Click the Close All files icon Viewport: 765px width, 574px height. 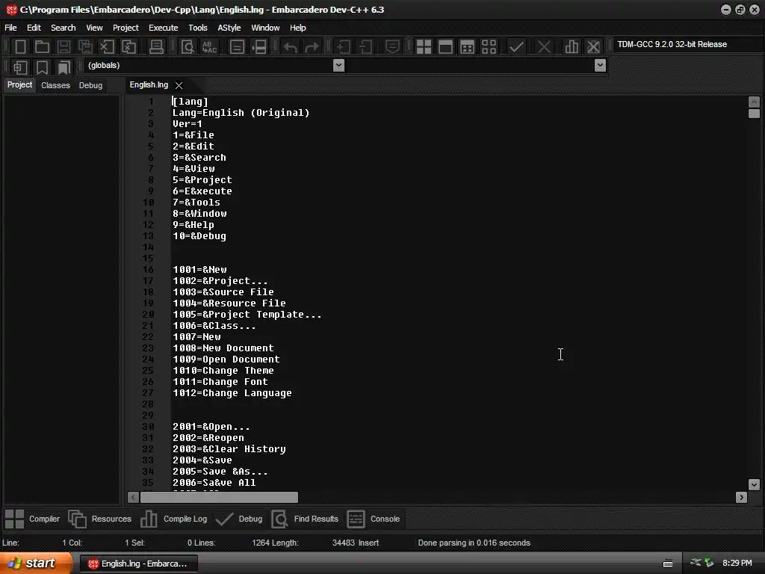pos(128,47)
